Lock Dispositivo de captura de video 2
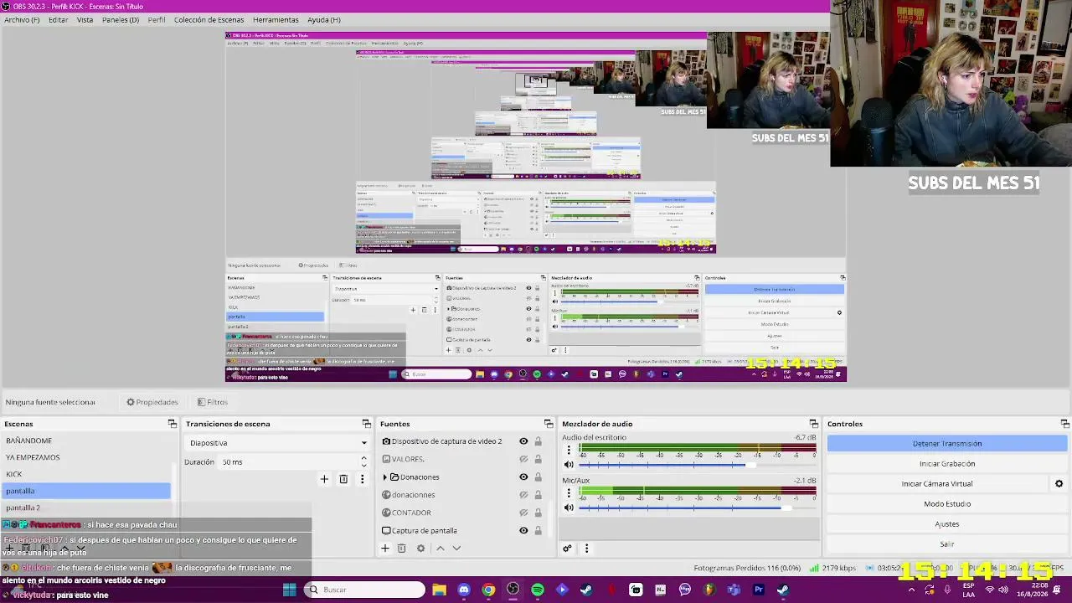This screenshot has width=1072, height=603. 538,441
